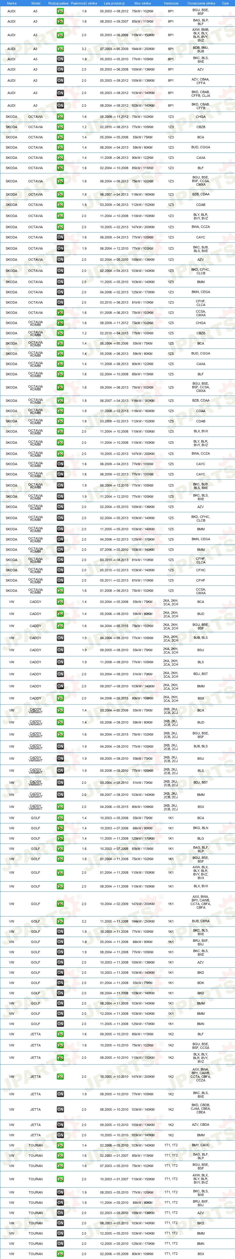
Task: Click ON icon in Octavia Kombi AZV row
Action: (60, 507)
